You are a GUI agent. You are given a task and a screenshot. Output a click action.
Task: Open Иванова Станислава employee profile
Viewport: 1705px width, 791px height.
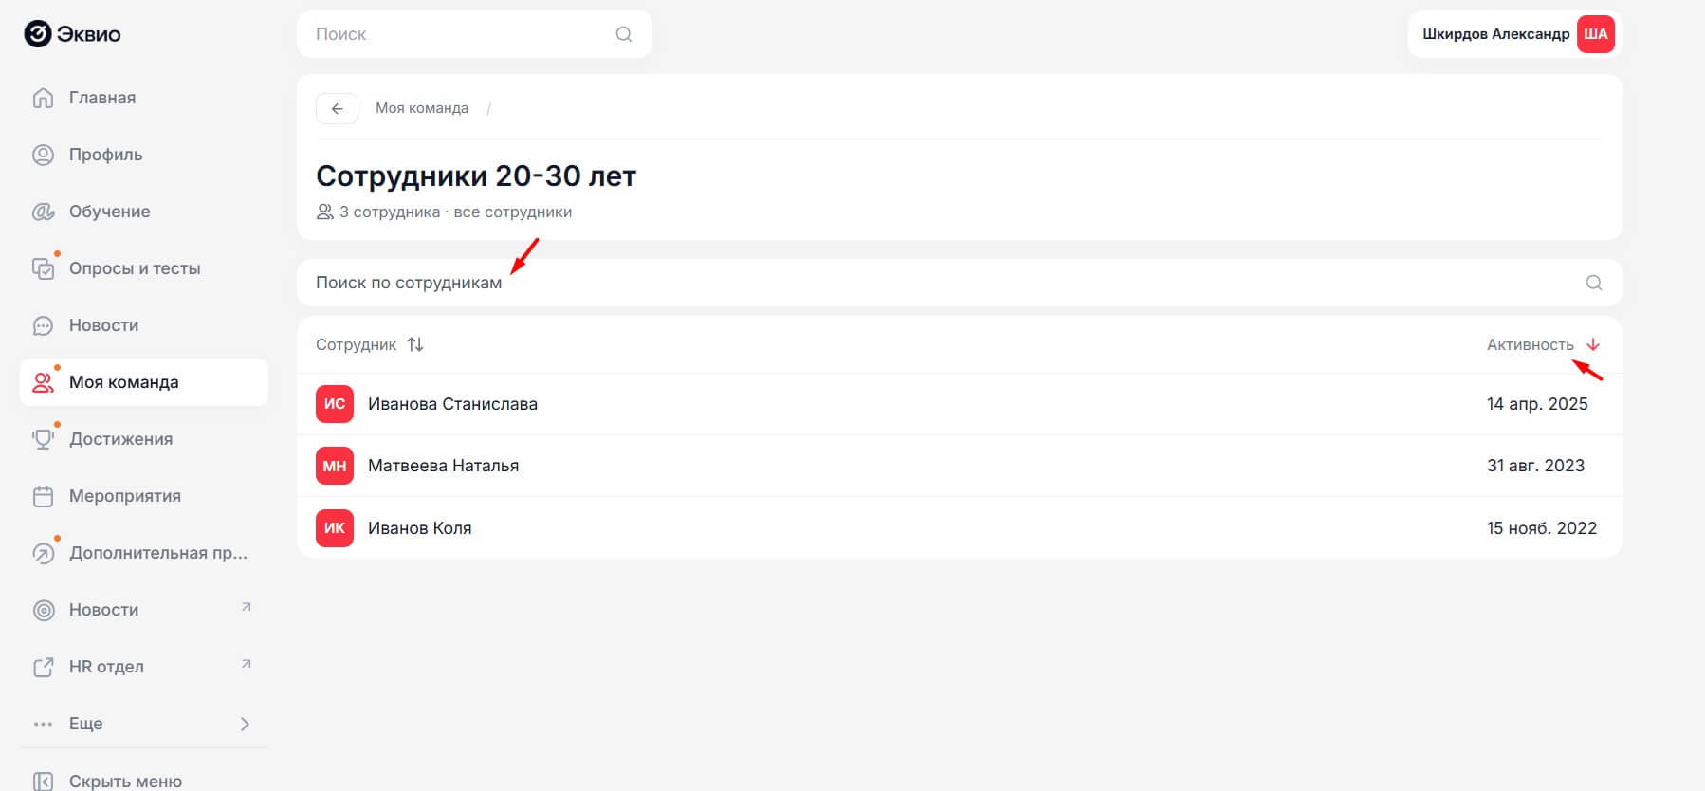[452, 404]
